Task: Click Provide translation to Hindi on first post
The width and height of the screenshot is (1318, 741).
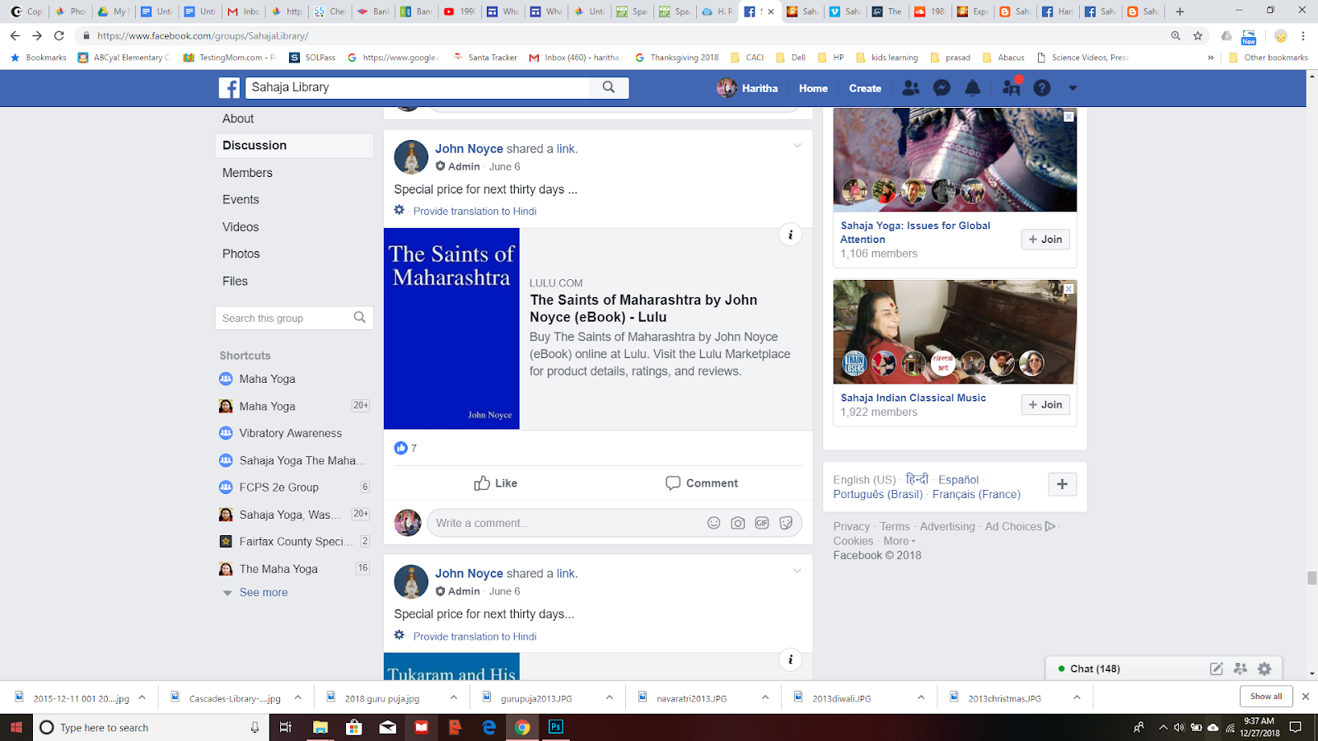Action: 474,211
